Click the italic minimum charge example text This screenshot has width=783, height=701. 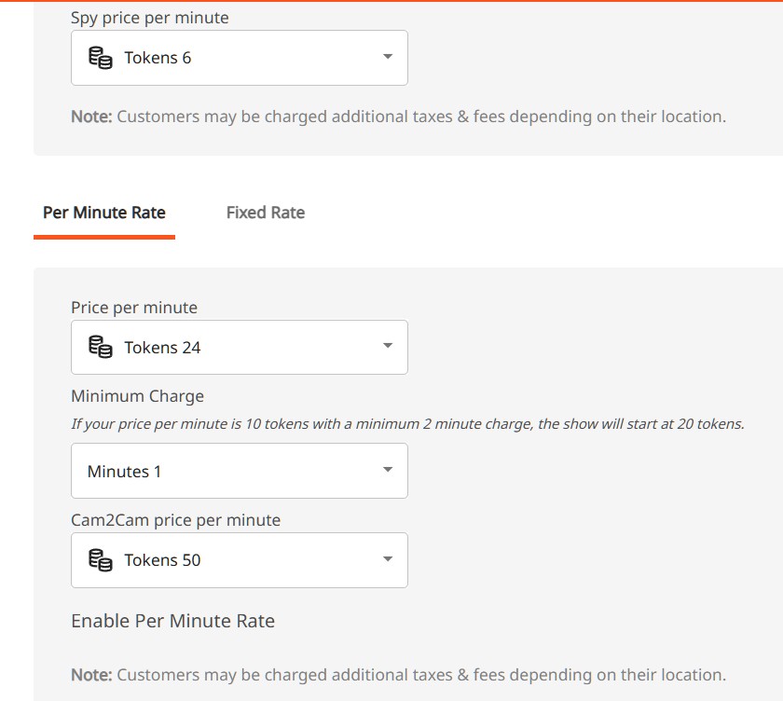[x=407, y=424]
